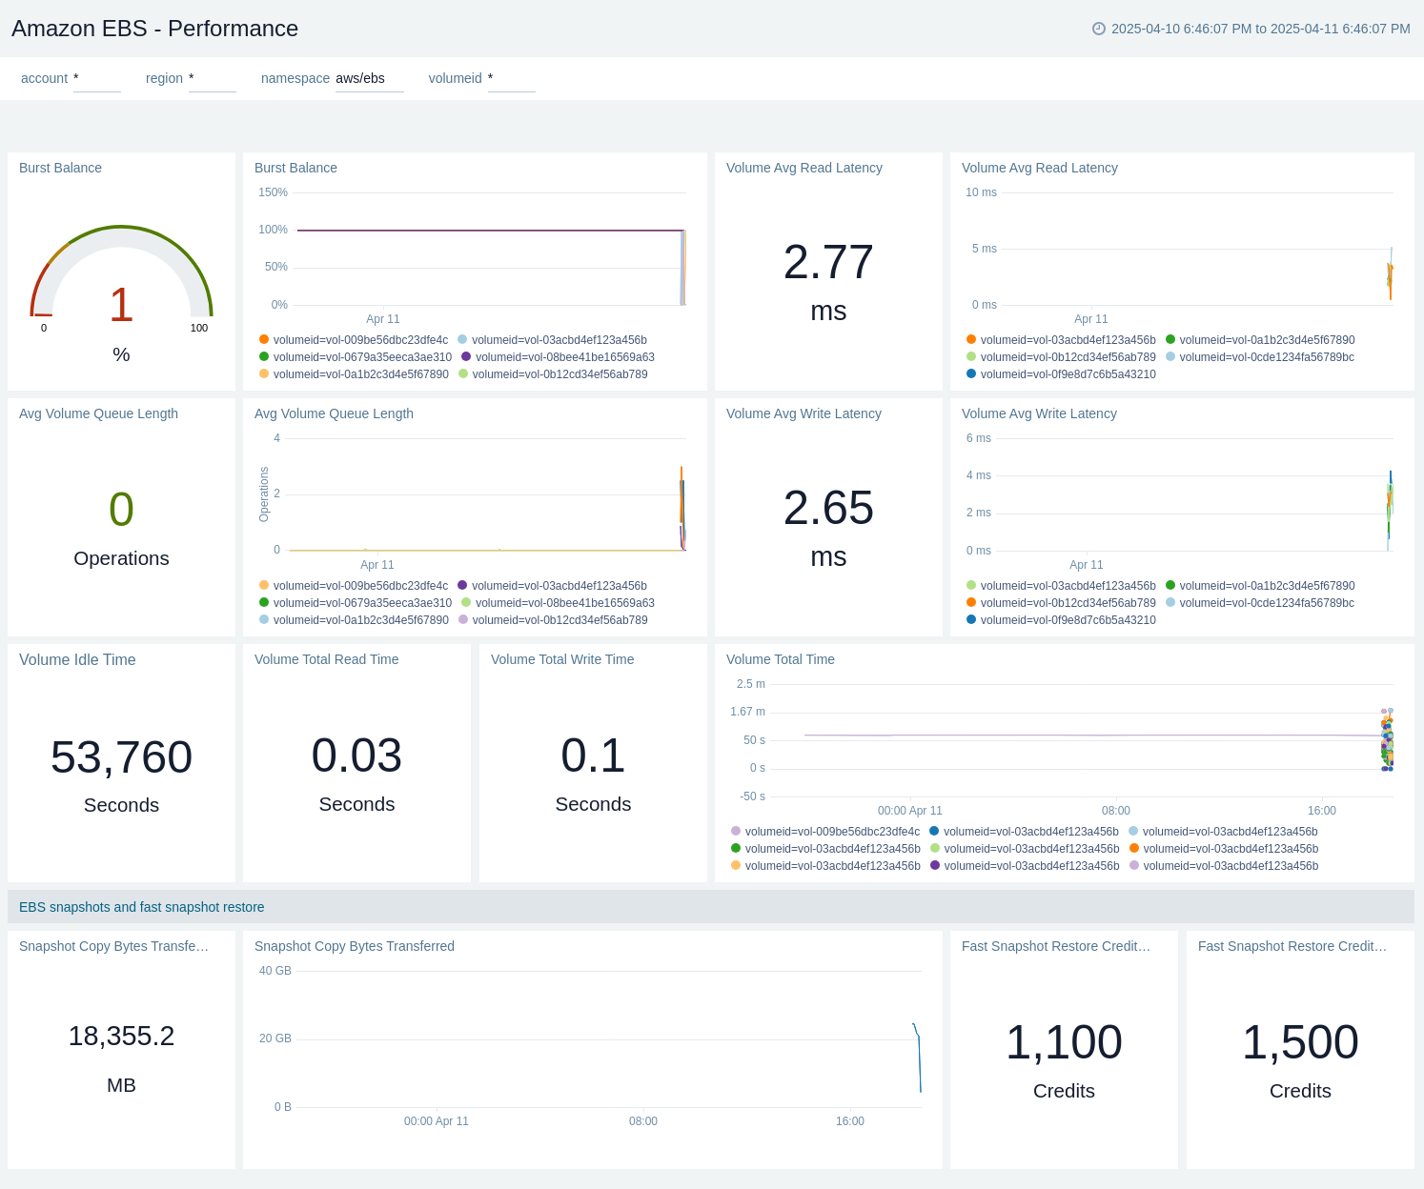Screen dimensions: 1424x1189
Task: Click the 1,500 Credits panel value
Action: point(1300,1042)
